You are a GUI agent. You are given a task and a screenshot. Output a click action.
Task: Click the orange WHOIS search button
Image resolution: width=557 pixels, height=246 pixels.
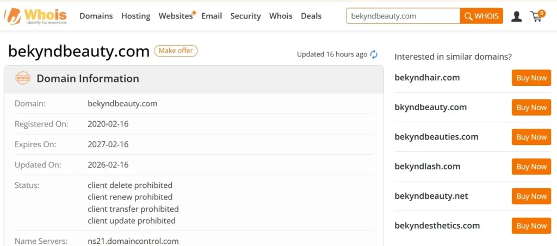[x=481, y=16]
